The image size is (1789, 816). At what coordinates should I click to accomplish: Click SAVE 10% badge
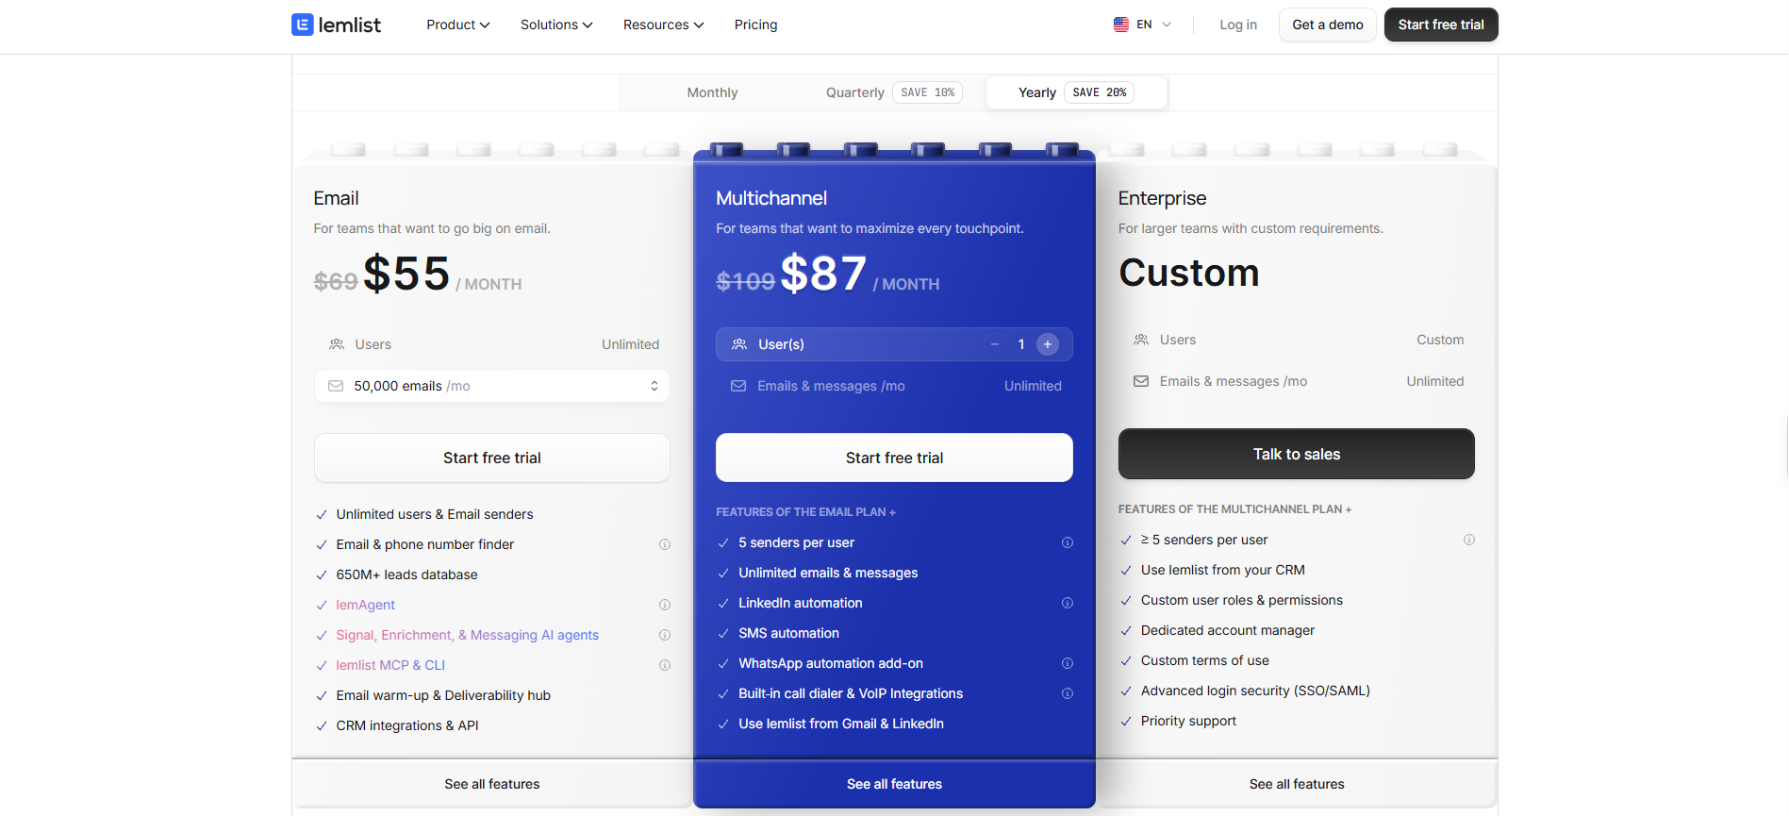click(927, 92)
